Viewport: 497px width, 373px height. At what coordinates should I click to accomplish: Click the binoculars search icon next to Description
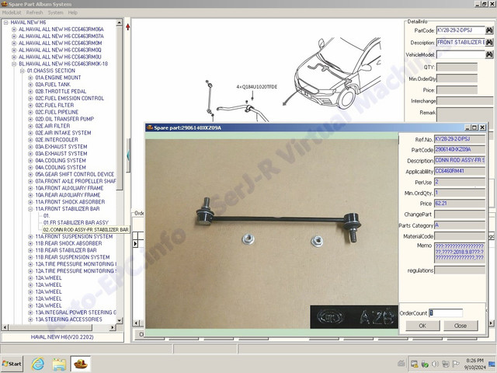pos(489,42)
